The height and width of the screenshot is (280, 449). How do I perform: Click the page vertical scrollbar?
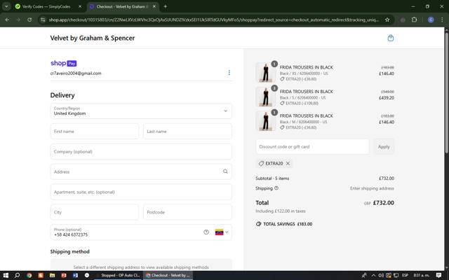pyautogui.click(x=446, y=93)
